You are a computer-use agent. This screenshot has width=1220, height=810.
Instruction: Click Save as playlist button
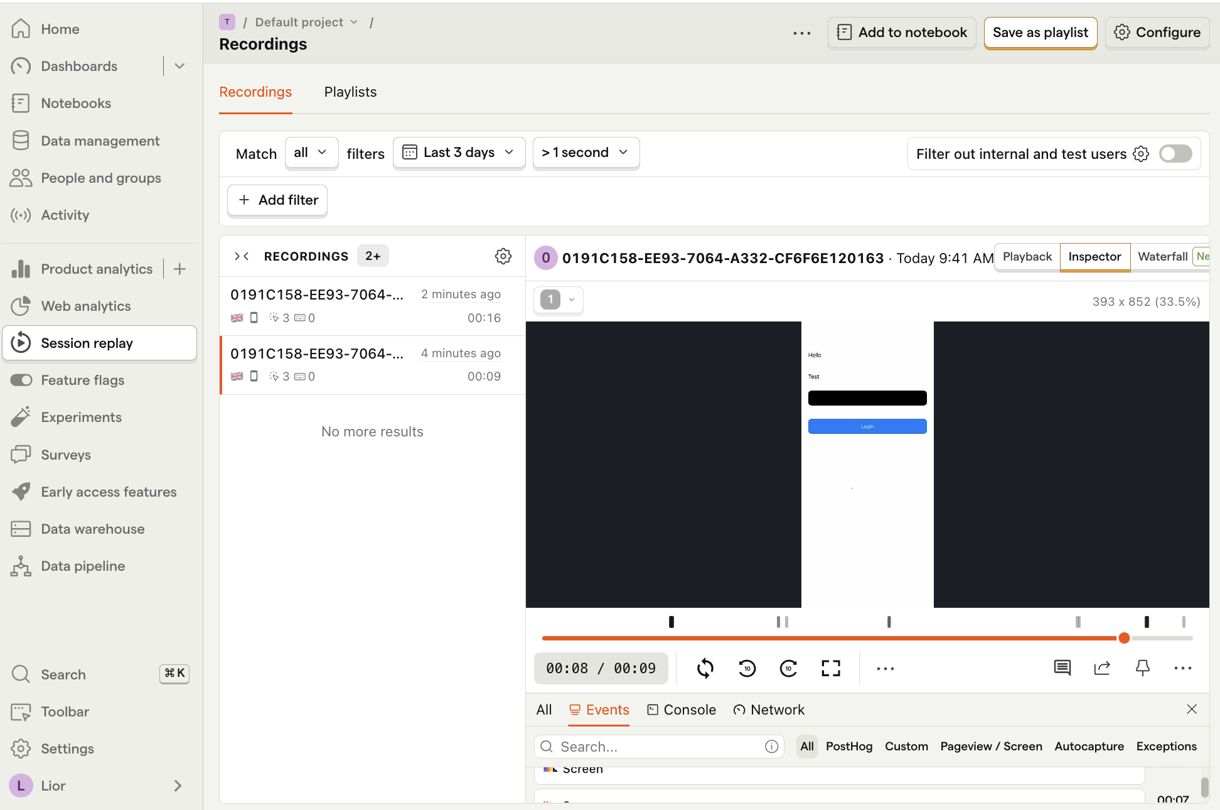point(1039,31)
